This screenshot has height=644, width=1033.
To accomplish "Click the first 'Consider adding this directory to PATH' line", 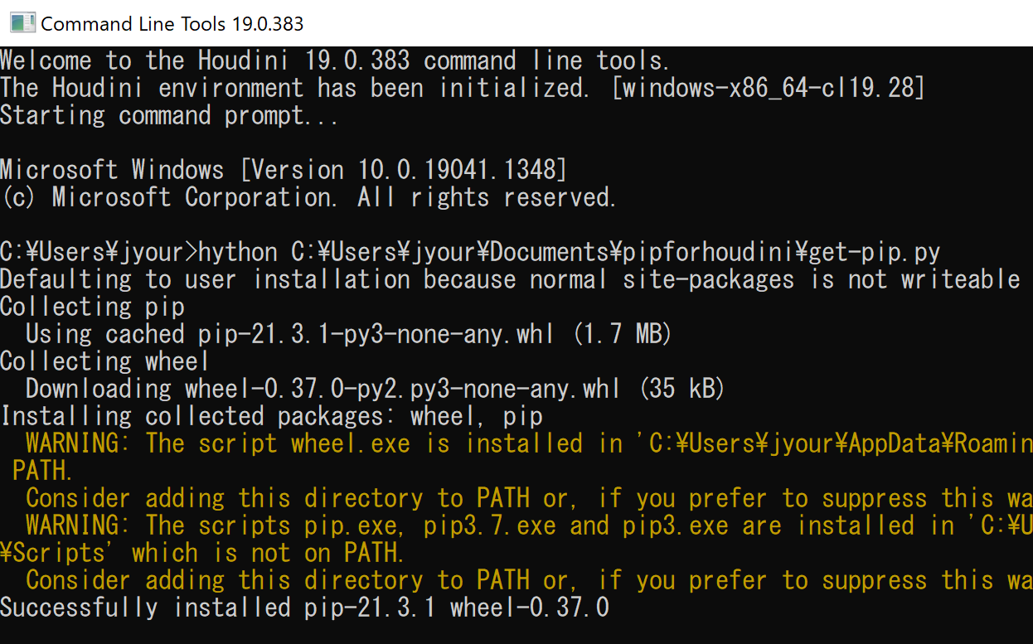I will (x=529, y=498).
